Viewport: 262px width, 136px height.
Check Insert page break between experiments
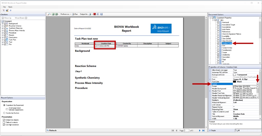pos(7,109)
